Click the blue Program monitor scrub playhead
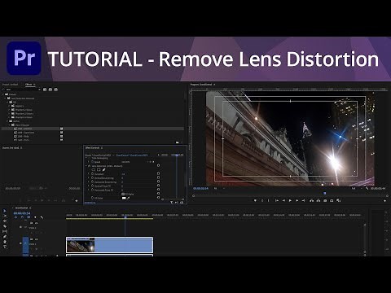Image resolution: width=391 pixels, height=293 pixels. (x=324, y=193)
